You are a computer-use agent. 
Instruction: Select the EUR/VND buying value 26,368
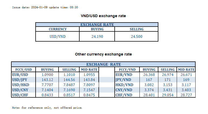149,75
